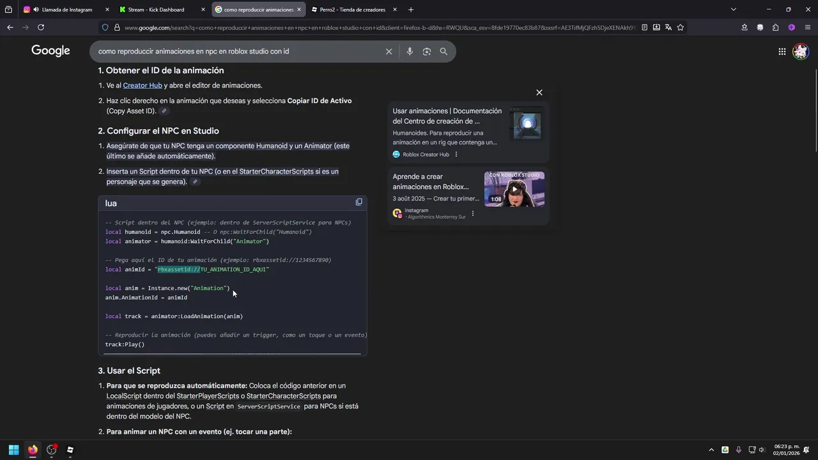Viewport: 818px width, 460px height.
Task: Open 'Usar animaciones | Documentación' result
Action: pyautogui.click(x=447, y=116)
